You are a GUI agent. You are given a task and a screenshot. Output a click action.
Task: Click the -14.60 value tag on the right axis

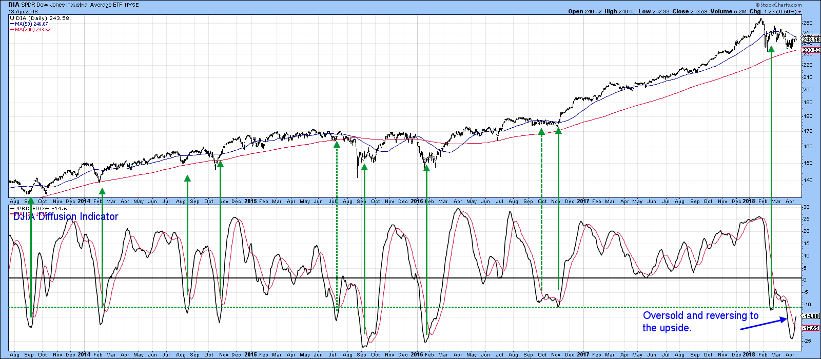811,316
